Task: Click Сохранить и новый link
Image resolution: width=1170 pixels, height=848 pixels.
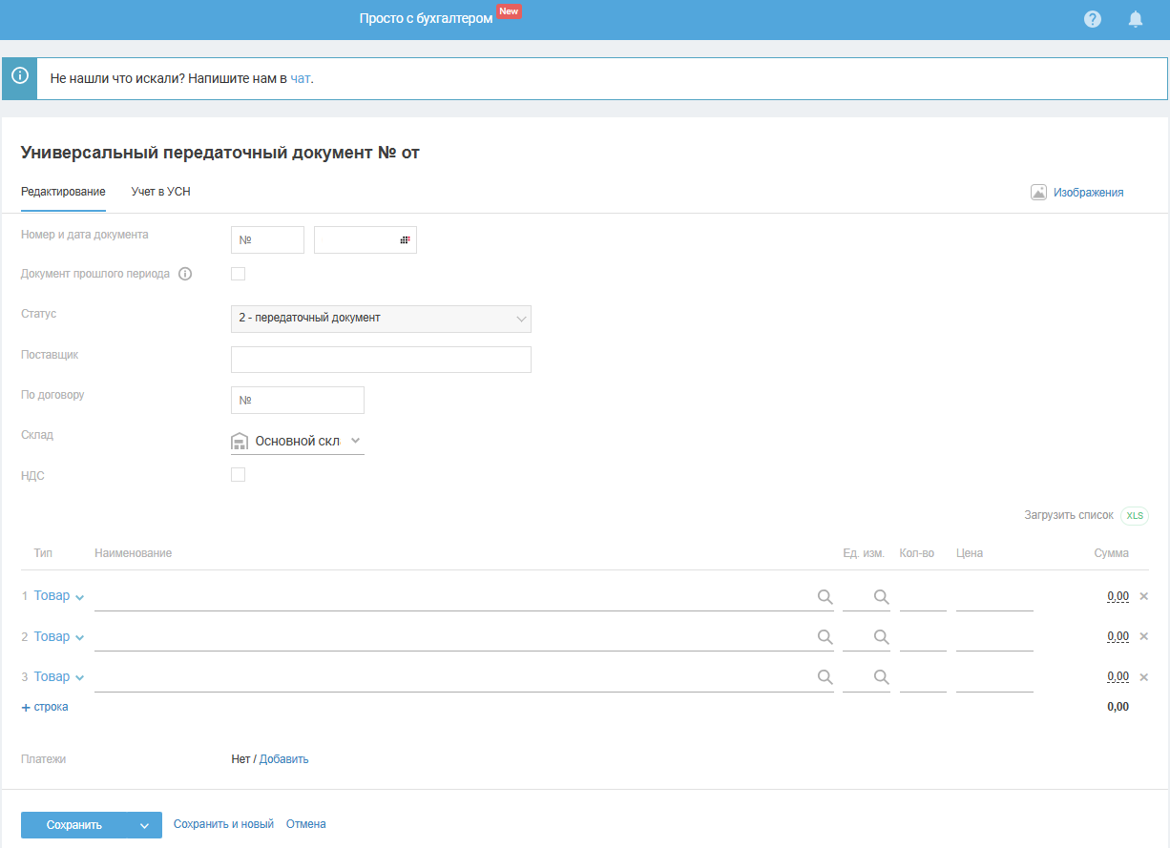Action: point(223,824)
